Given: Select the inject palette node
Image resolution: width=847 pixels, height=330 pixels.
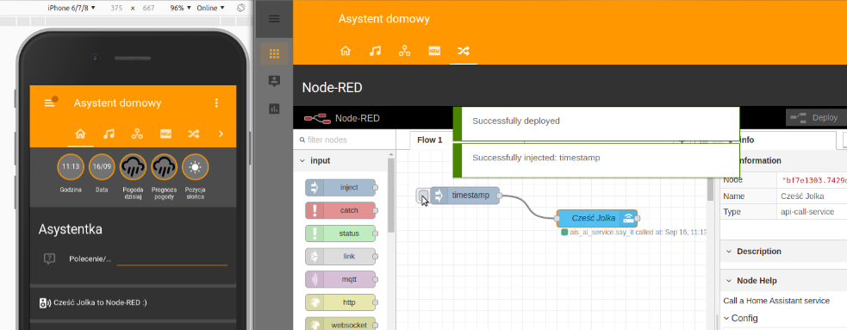Looking at the screenshot, I should click(x=341, y=188).
